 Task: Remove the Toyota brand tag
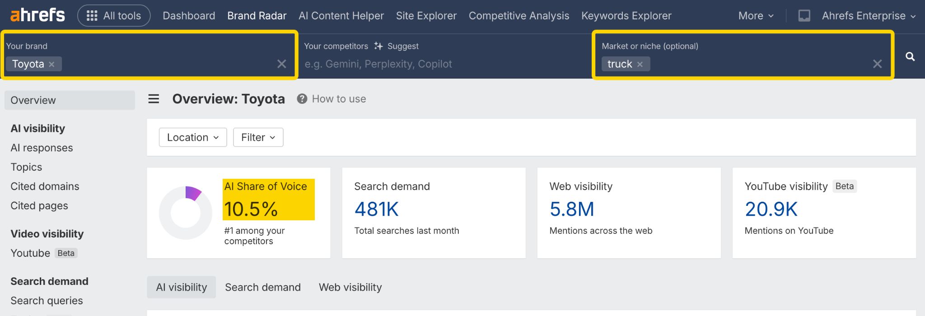point(52,65)
